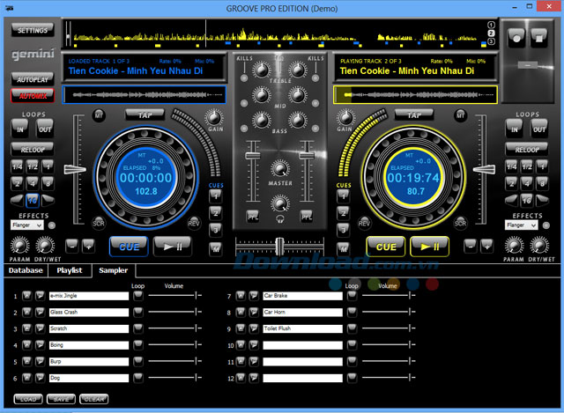
Task: Toggle left deck SCR scratch button
Action: (x=99, y=223)
